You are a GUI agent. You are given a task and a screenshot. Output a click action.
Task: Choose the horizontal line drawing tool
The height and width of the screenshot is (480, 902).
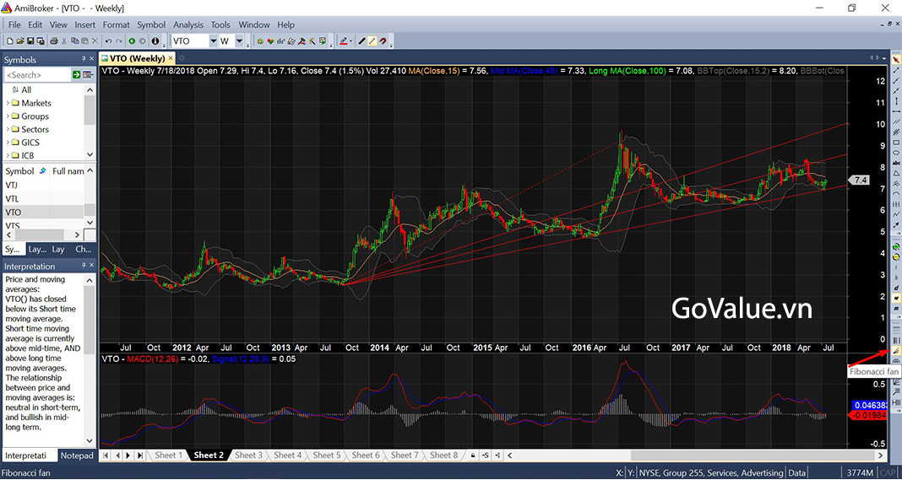pyautogui.click(x=896, y=111)
